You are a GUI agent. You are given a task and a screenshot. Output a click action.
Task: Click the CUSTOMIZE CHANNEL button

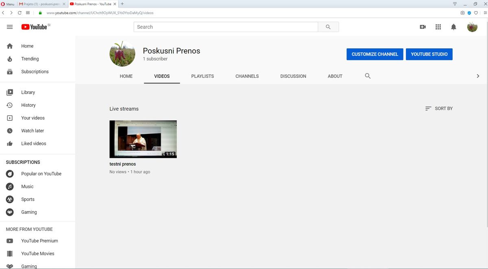pos(375,54)
